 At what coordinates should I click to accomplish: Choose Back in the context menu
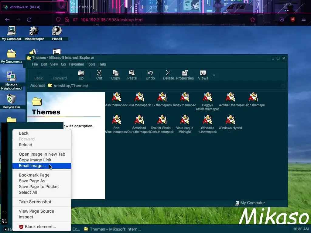[42, 133]
